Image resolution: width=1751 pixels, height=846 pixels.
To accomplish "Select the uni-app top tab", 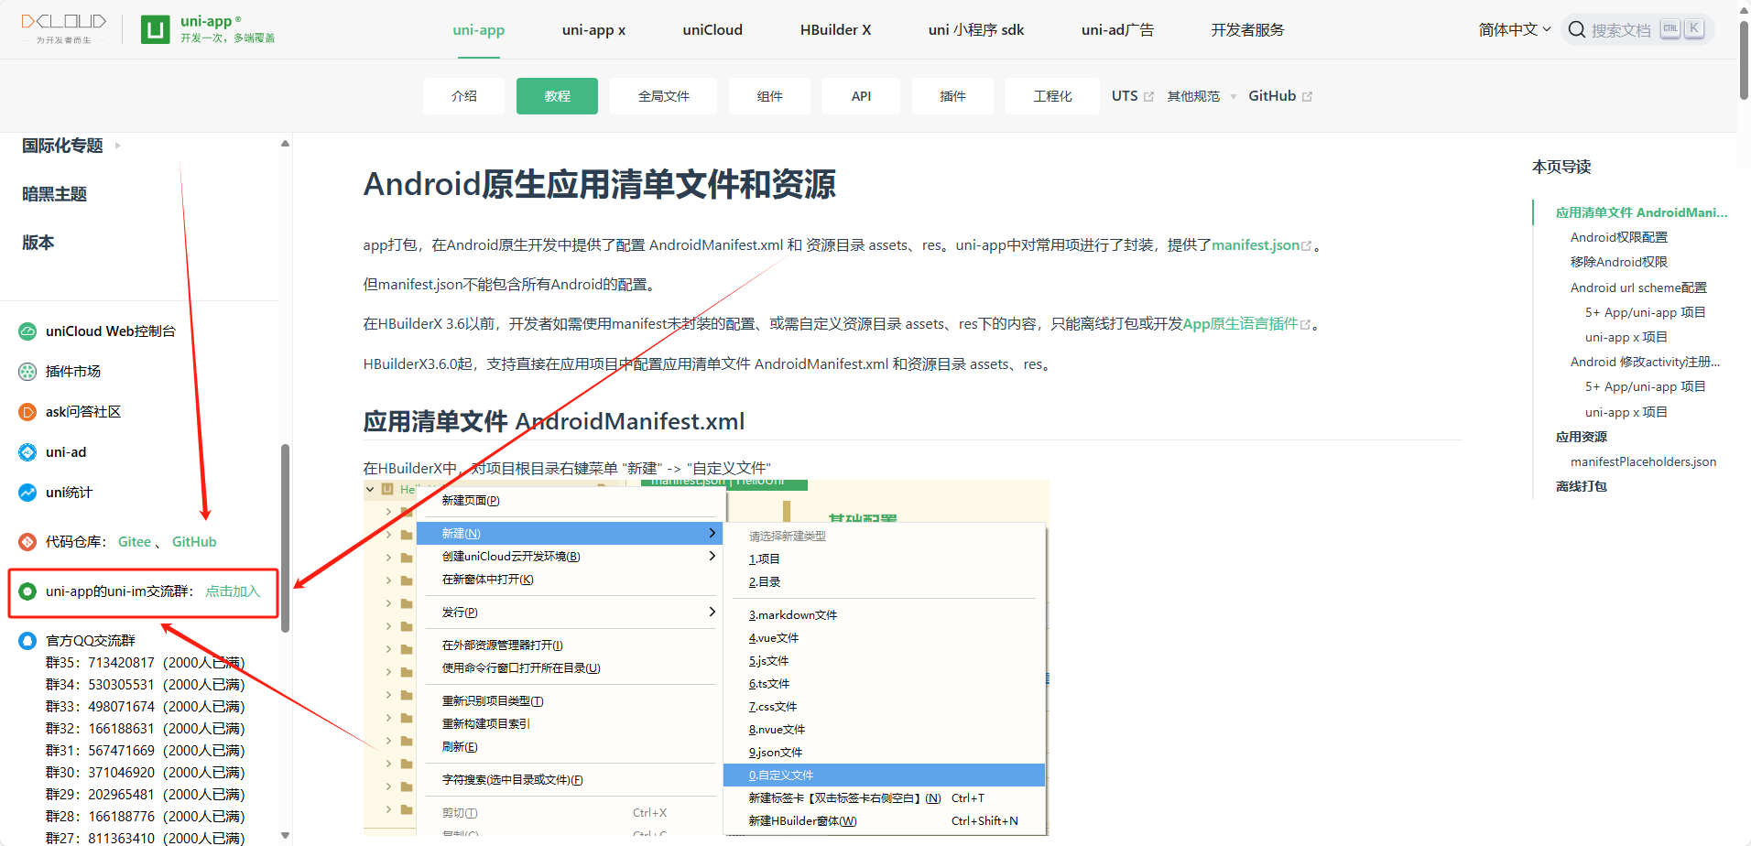I will (x=478, y=29).
